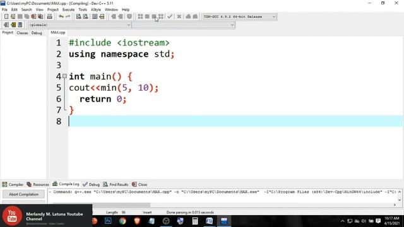Open the Execute menu

69,9
